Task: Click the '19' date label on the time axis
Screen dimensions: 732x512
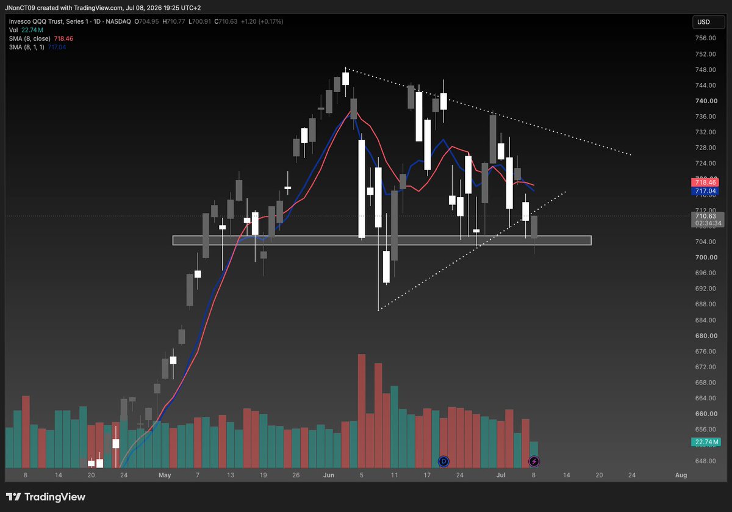Action: [264, 475]
